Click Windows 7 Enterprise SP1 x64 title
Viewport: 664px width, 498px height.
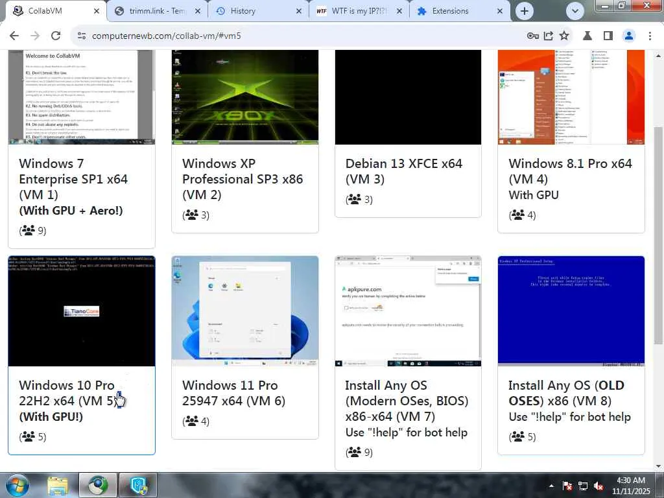(x=73, y=179)
